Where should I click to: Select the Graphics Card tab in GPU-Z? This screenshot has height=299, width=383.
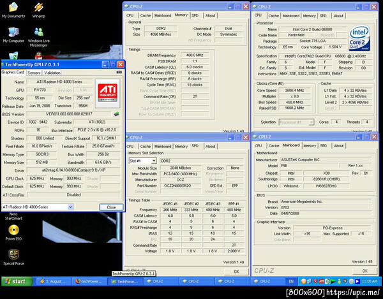point(13,72)
